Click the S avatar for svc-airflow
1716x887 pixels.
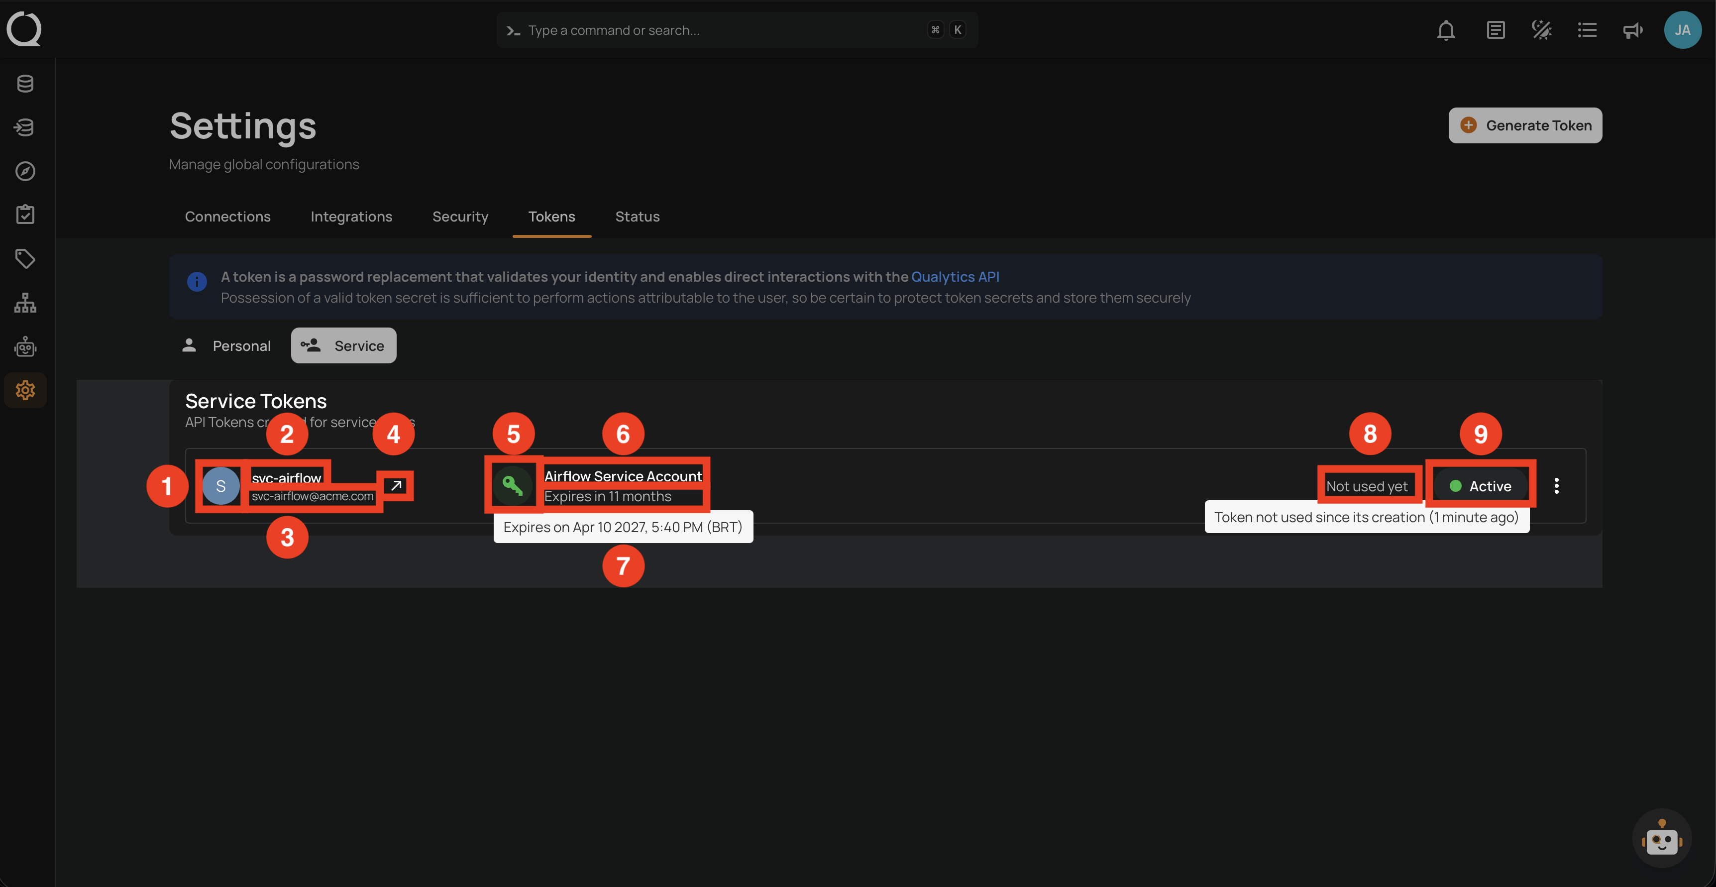(x=220, y=486)
